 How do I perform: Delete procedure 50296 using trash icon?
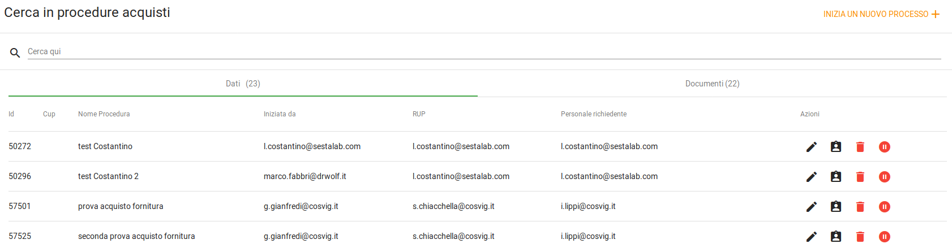tap(860, 177)
